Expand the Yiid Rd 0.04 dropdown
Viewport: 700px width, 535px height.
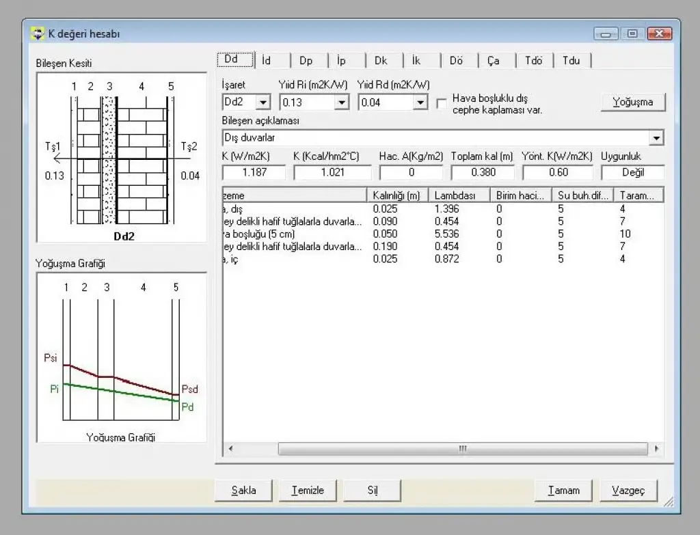point(420,102)
